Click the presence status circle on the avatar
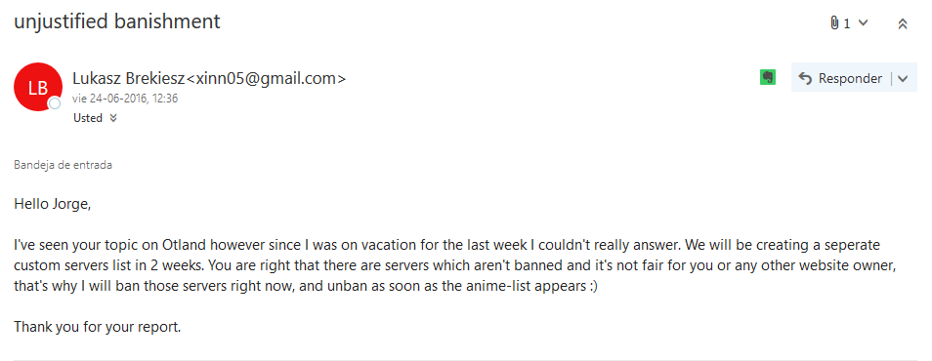 tap(55, 103)
